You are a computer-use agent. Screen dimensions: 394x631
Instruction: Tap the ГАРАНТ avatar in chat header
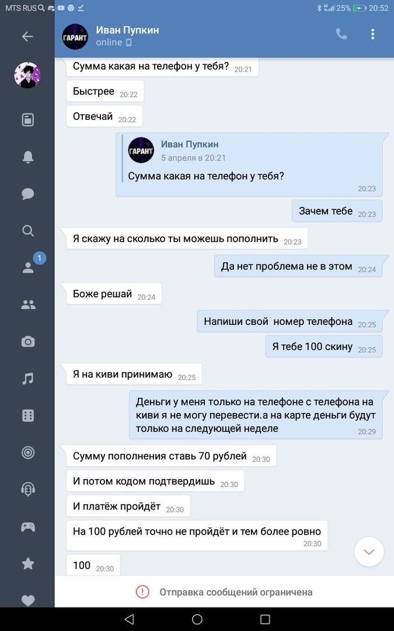click(x=75, y=37)
